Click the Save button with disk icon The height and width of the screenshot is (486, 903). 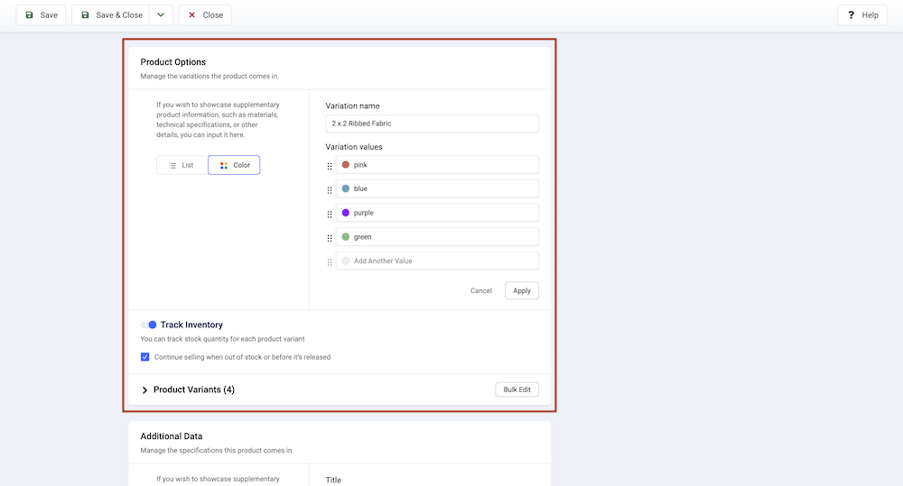pyautogui.click(x=41, y=15)
